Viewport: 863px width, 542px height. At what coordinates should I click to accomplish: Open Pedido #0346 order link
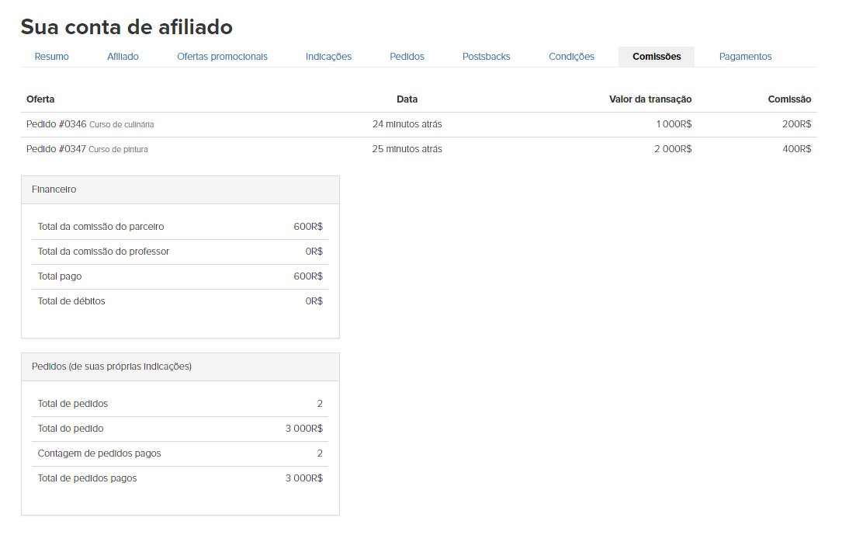pyautogui.click(x=56, y=124)
